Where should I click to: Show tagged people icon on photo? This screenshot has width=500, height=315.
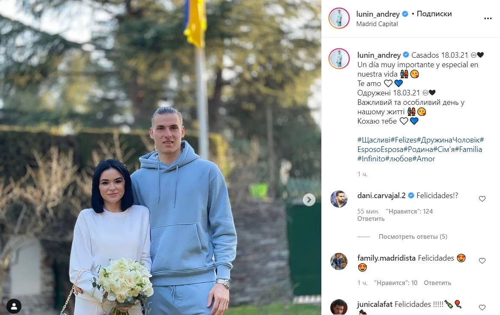pyautogui.click(x=14, y=306)
